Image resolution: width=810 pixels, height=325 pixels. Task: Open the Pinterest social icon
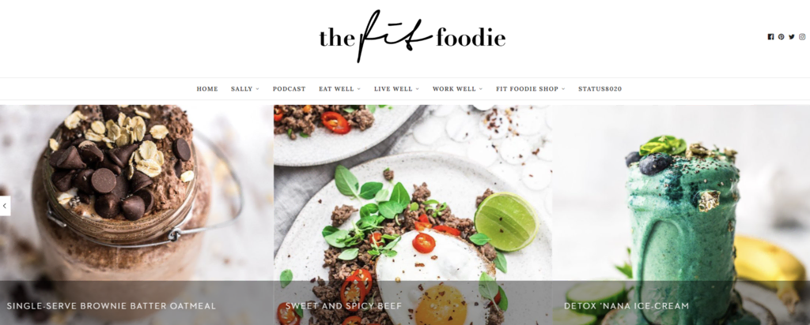coord(781,36)
